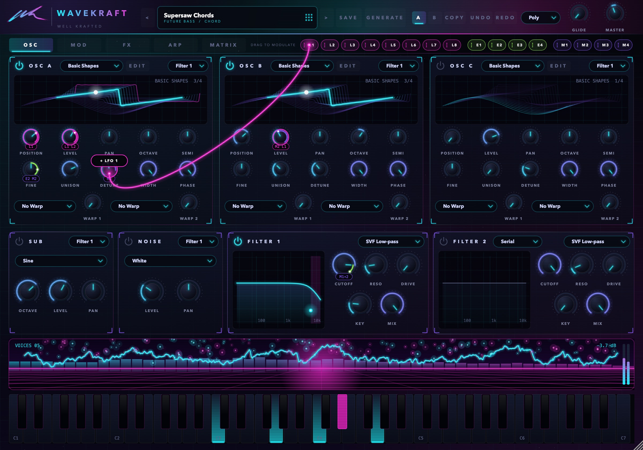The image size is (643, 450).
Task: Click the E4 envelope modulation source
Action: click(537, 45)
